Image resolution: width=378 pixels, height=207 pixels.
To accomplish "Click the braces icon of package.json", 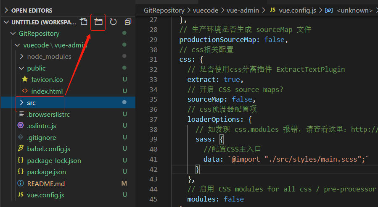I will (x=21, y=171).
